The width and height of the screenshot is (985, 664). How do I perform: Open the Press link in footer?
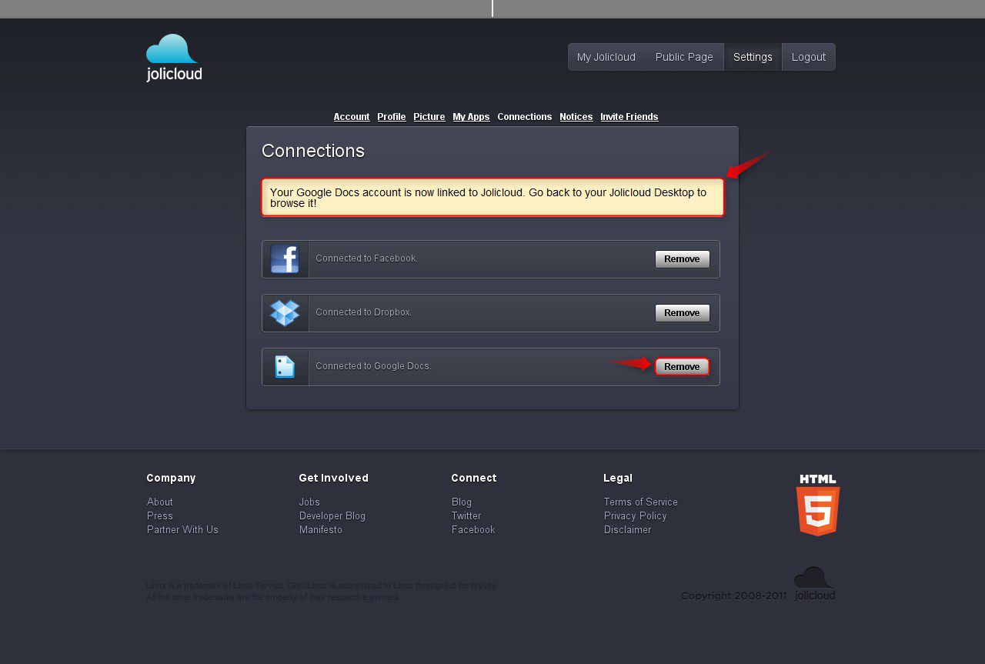click(x=160, y=516)
